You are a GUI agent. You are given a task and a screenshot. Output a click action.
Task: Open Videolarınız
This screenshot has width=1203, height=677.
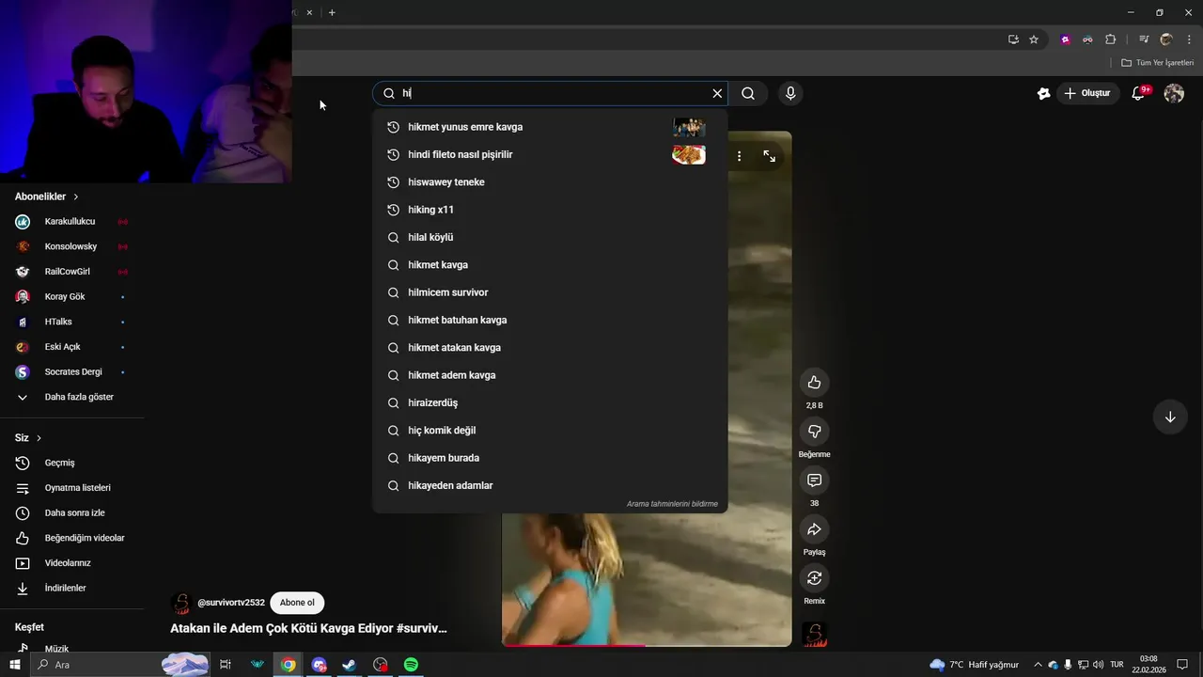(71, 563)
